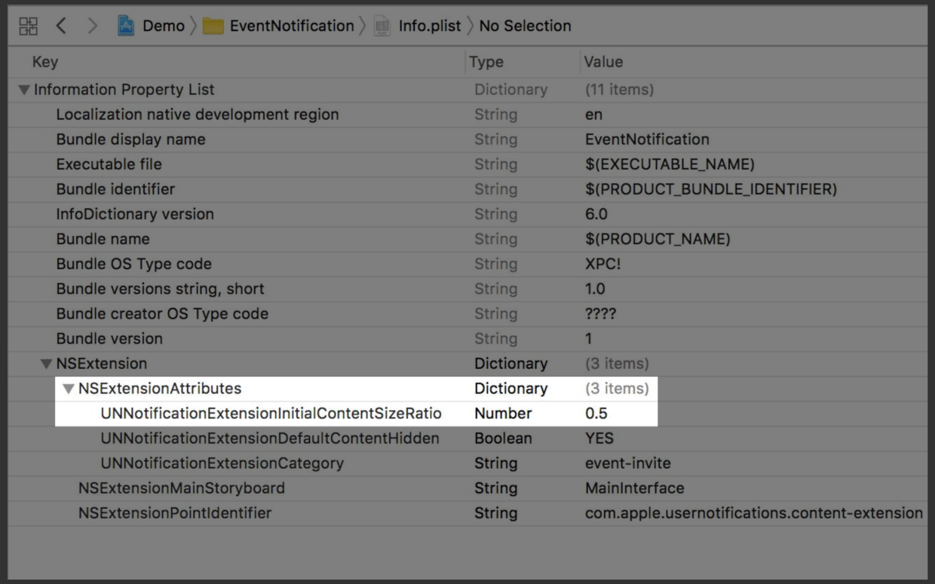
Task: Collapse the Information Property List
Action: (24, 90)
